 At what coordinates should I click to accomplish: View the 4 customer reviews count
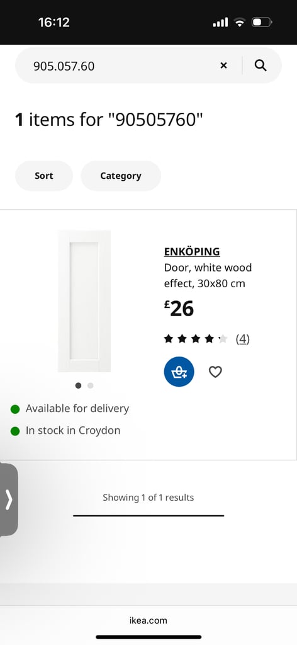point(243,339)
